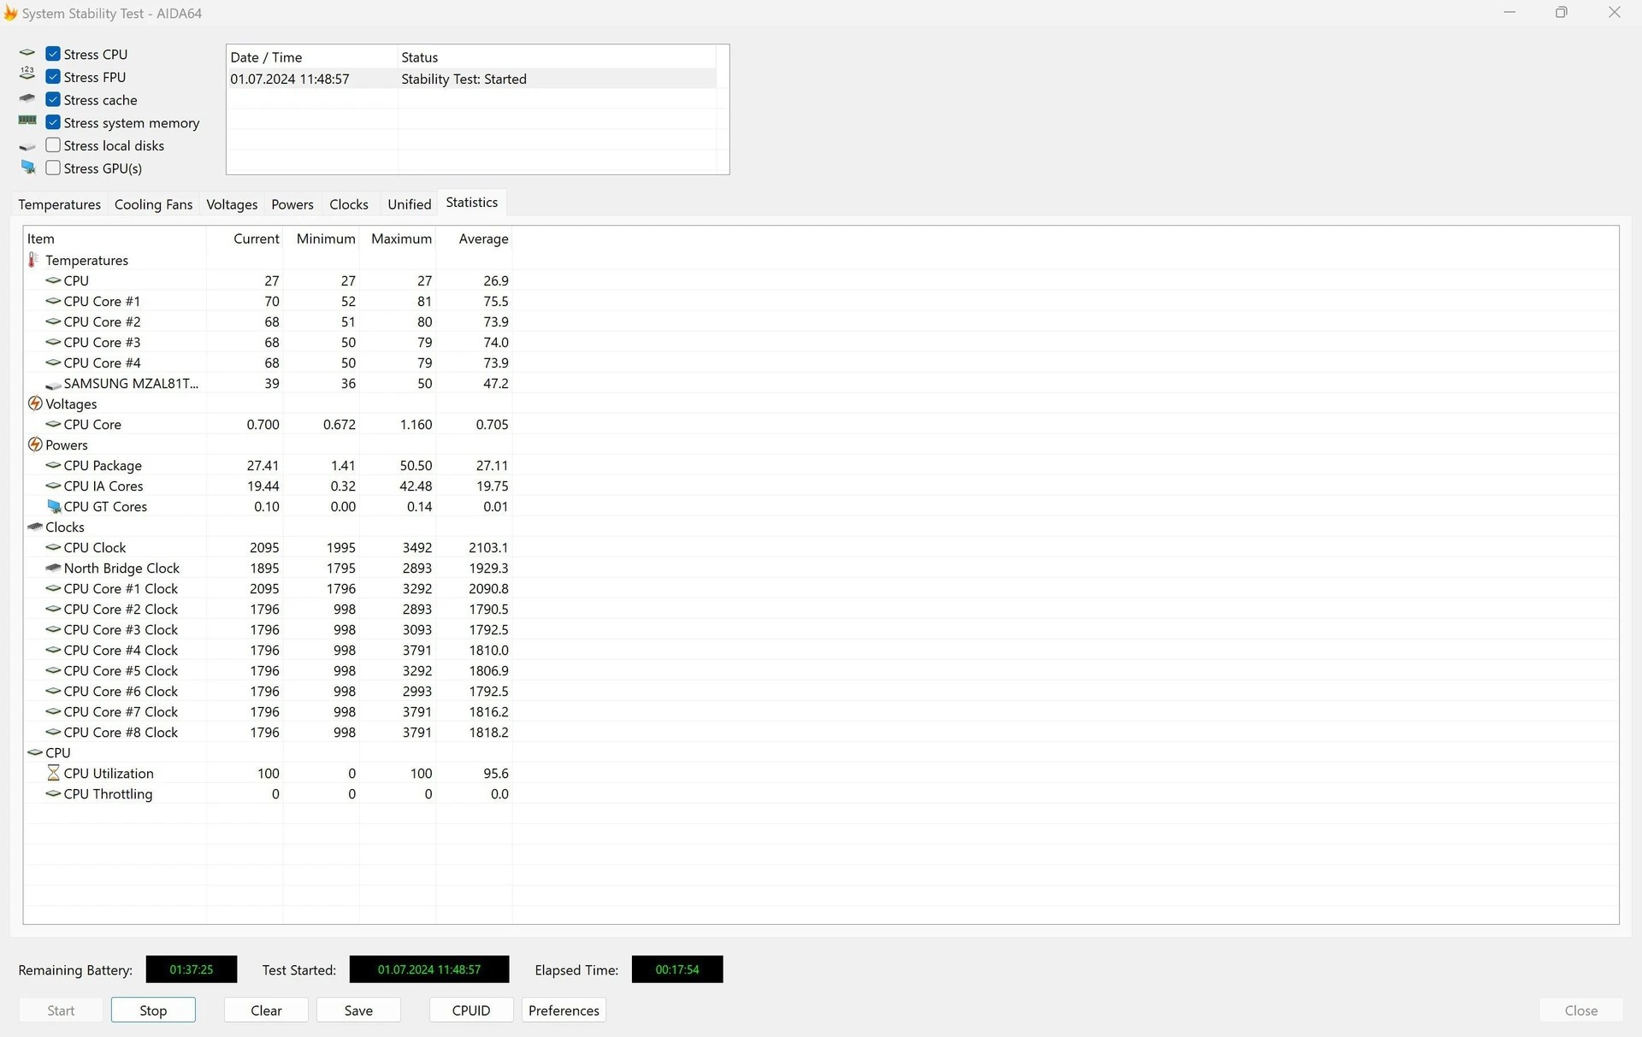Click the GPU icon beside CPU GT Cores

point(54,506)
